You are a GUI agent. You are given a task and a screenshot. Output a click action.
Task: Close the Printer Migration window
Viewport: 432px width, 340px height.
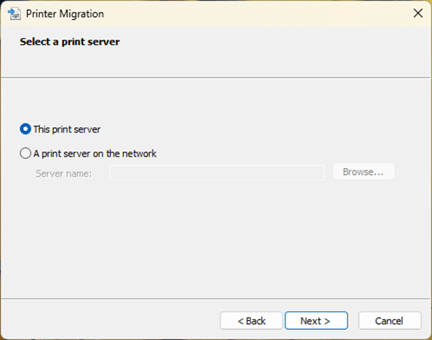coord(418,13)
